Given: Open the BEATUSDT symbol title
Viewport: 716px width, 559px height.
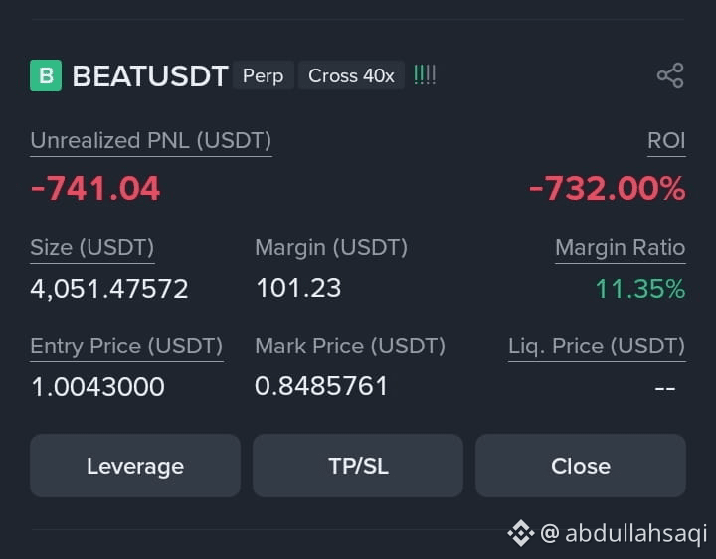Looking at the screenshot, I should click(x=150, y=75).
